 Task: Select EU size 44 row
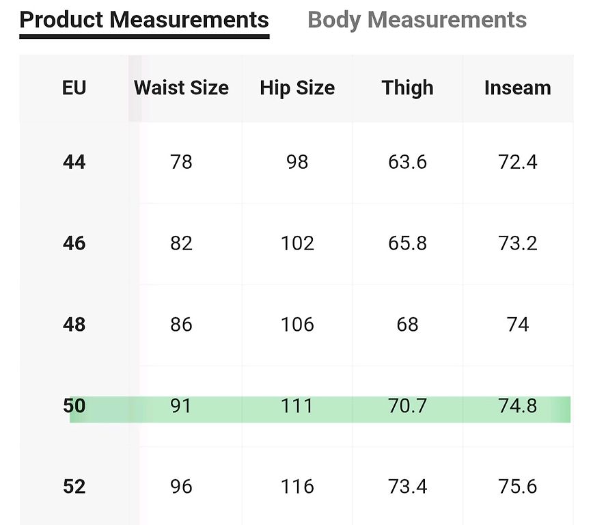pos(296,162)
